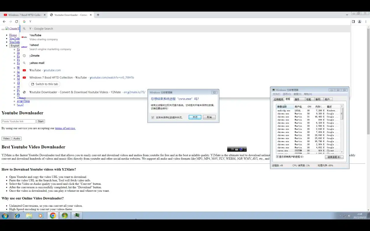Viewport: 370px width, 231px height.
Task: Choose YouTube - youtube.com suggestion
Action: [185, 70]
